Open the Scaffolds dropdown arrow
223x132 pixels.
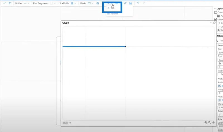pos(75,3)
